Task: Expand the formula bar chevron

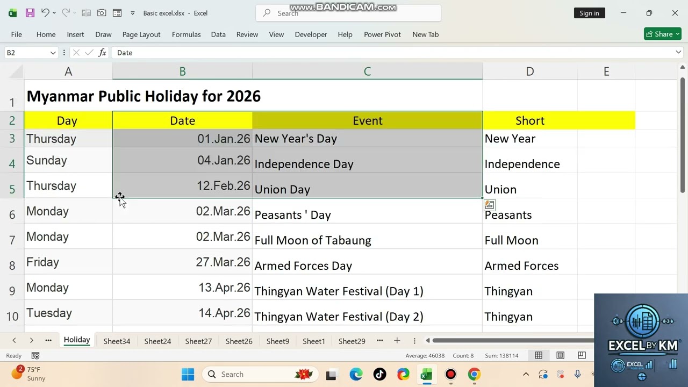Action: [678, 53]
